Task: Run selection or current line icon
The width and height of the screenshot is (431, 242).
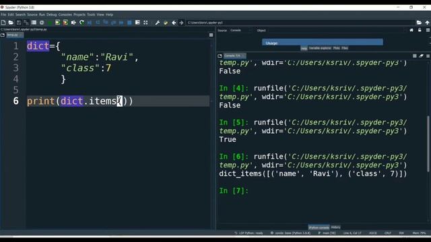Action: (73, 22)
